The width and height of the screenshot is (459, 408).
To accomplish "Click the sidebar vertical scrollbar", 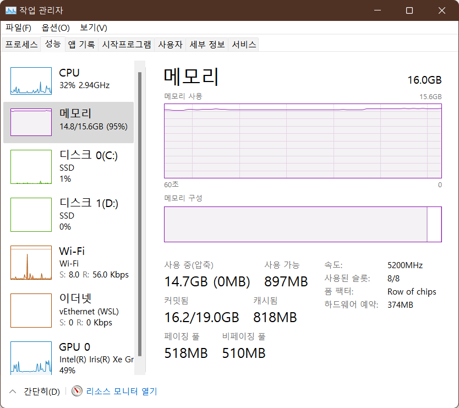I will point(140,214).
